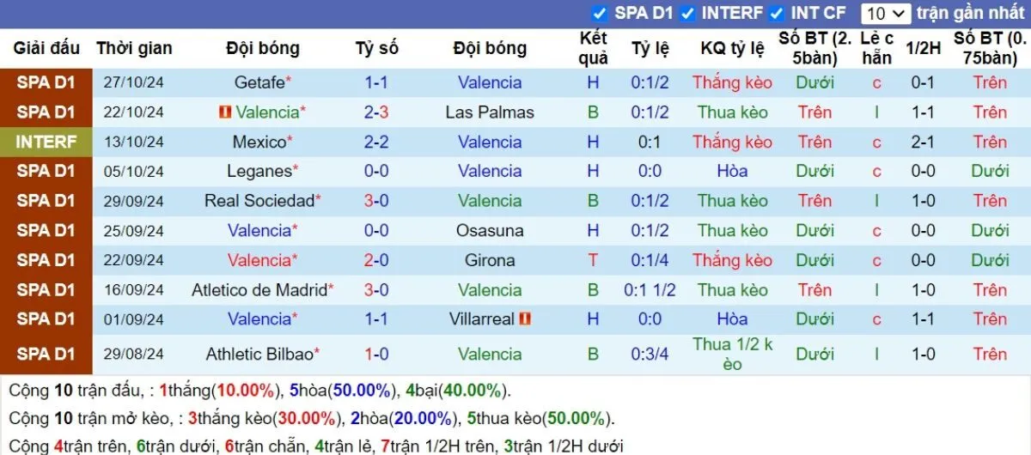This screenshot has width=1031, height=455.
Task: Click Athletic Bilbao team name
Action: click(259, 354)
